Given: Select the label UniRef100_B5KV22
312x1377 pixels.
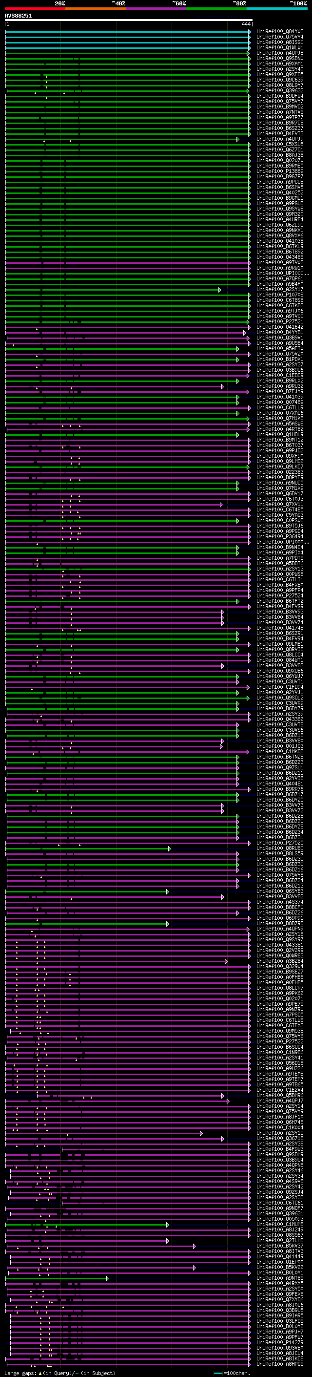Looking at the screenshot, I should click(280, 1268).
